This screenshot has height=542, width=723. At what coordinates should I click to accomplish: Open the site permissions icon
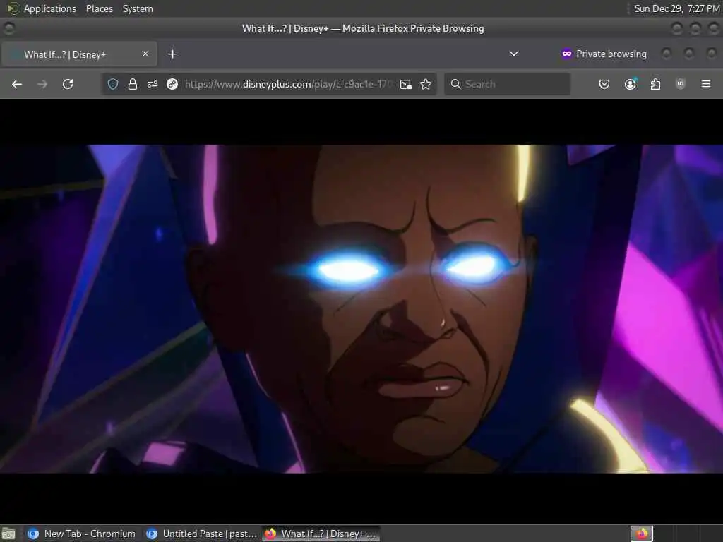pos(153,84)
